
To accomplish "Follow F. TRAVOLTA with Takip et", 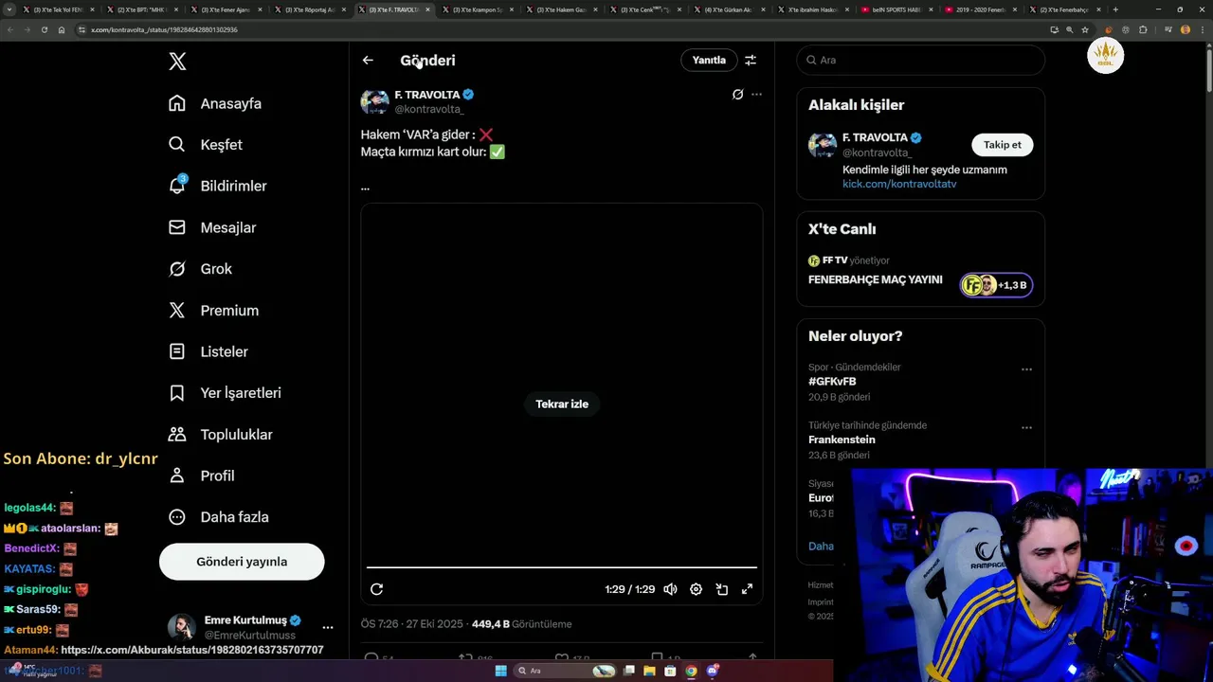I will pyautogui.click(x=1003, y=145).
